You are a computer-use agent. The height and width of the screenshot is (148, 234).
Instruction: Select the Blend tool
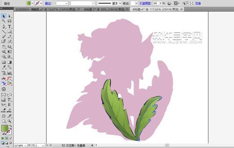pos(10,67)
